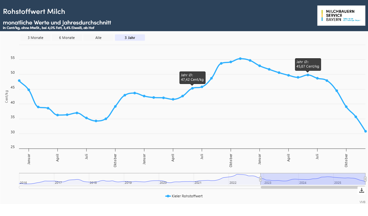This screenshot has width=368, height=216.
Task: Click the Jahr Ø 47,42 Cent/kg label
Action: 192,78
